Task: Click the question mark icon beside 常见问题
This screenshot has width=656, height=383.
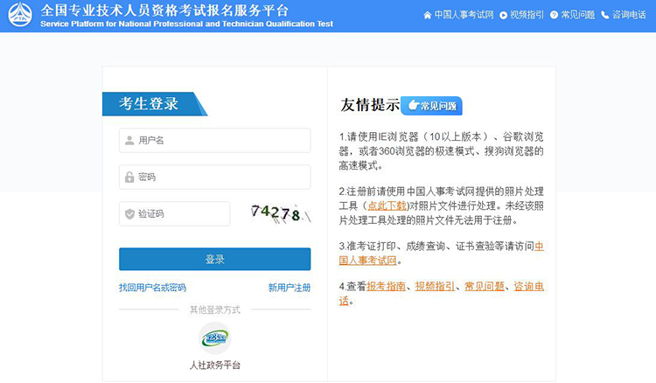Action: tap(554, 15)
